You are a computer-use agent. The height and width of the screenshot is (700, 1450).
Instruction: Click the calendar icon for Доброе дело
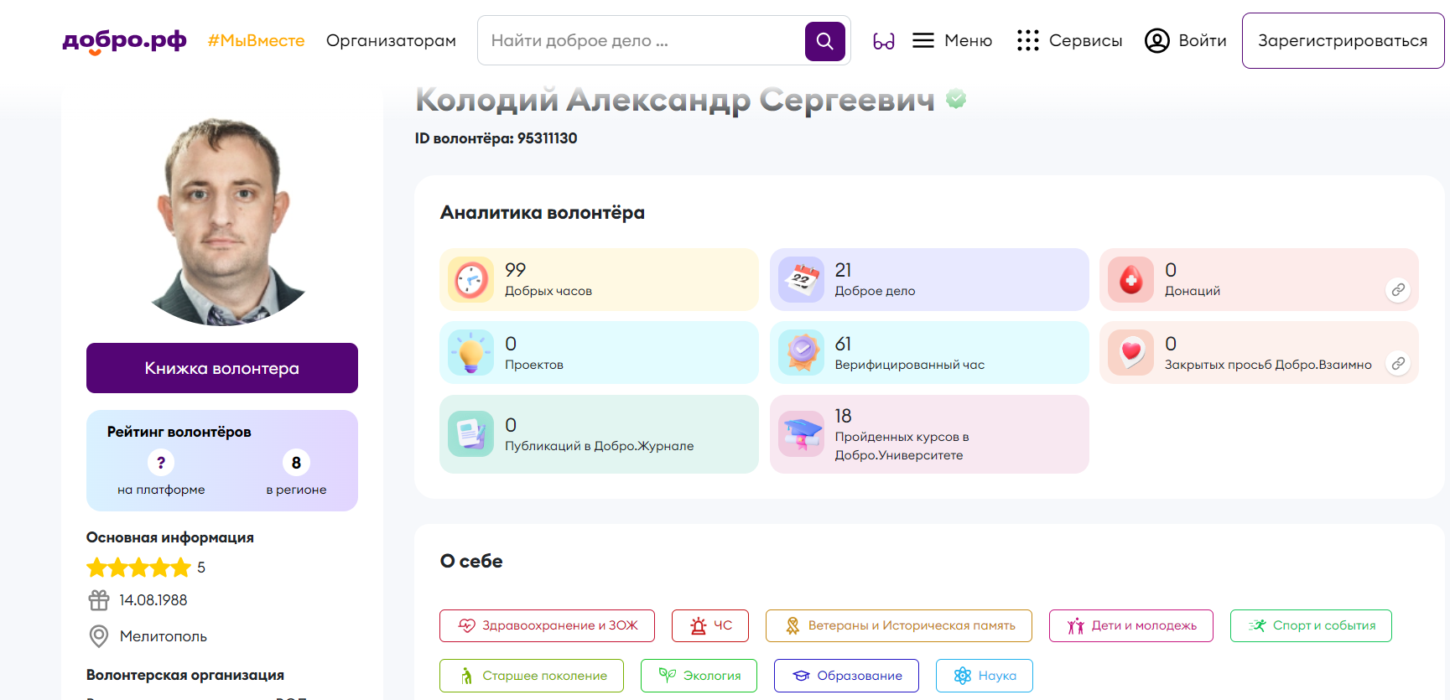(x=801, y=279)
